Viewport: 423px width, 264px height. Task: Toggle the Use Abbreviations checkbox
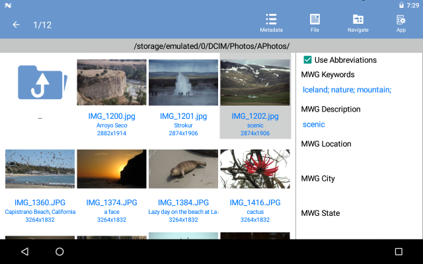click(307, 60)
